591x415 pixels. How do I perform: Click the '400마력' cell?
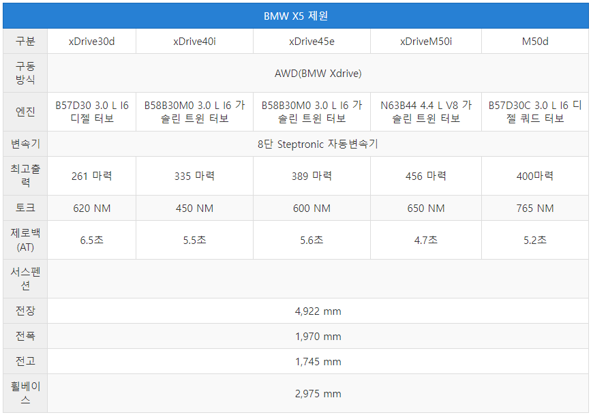pos(535,176)
